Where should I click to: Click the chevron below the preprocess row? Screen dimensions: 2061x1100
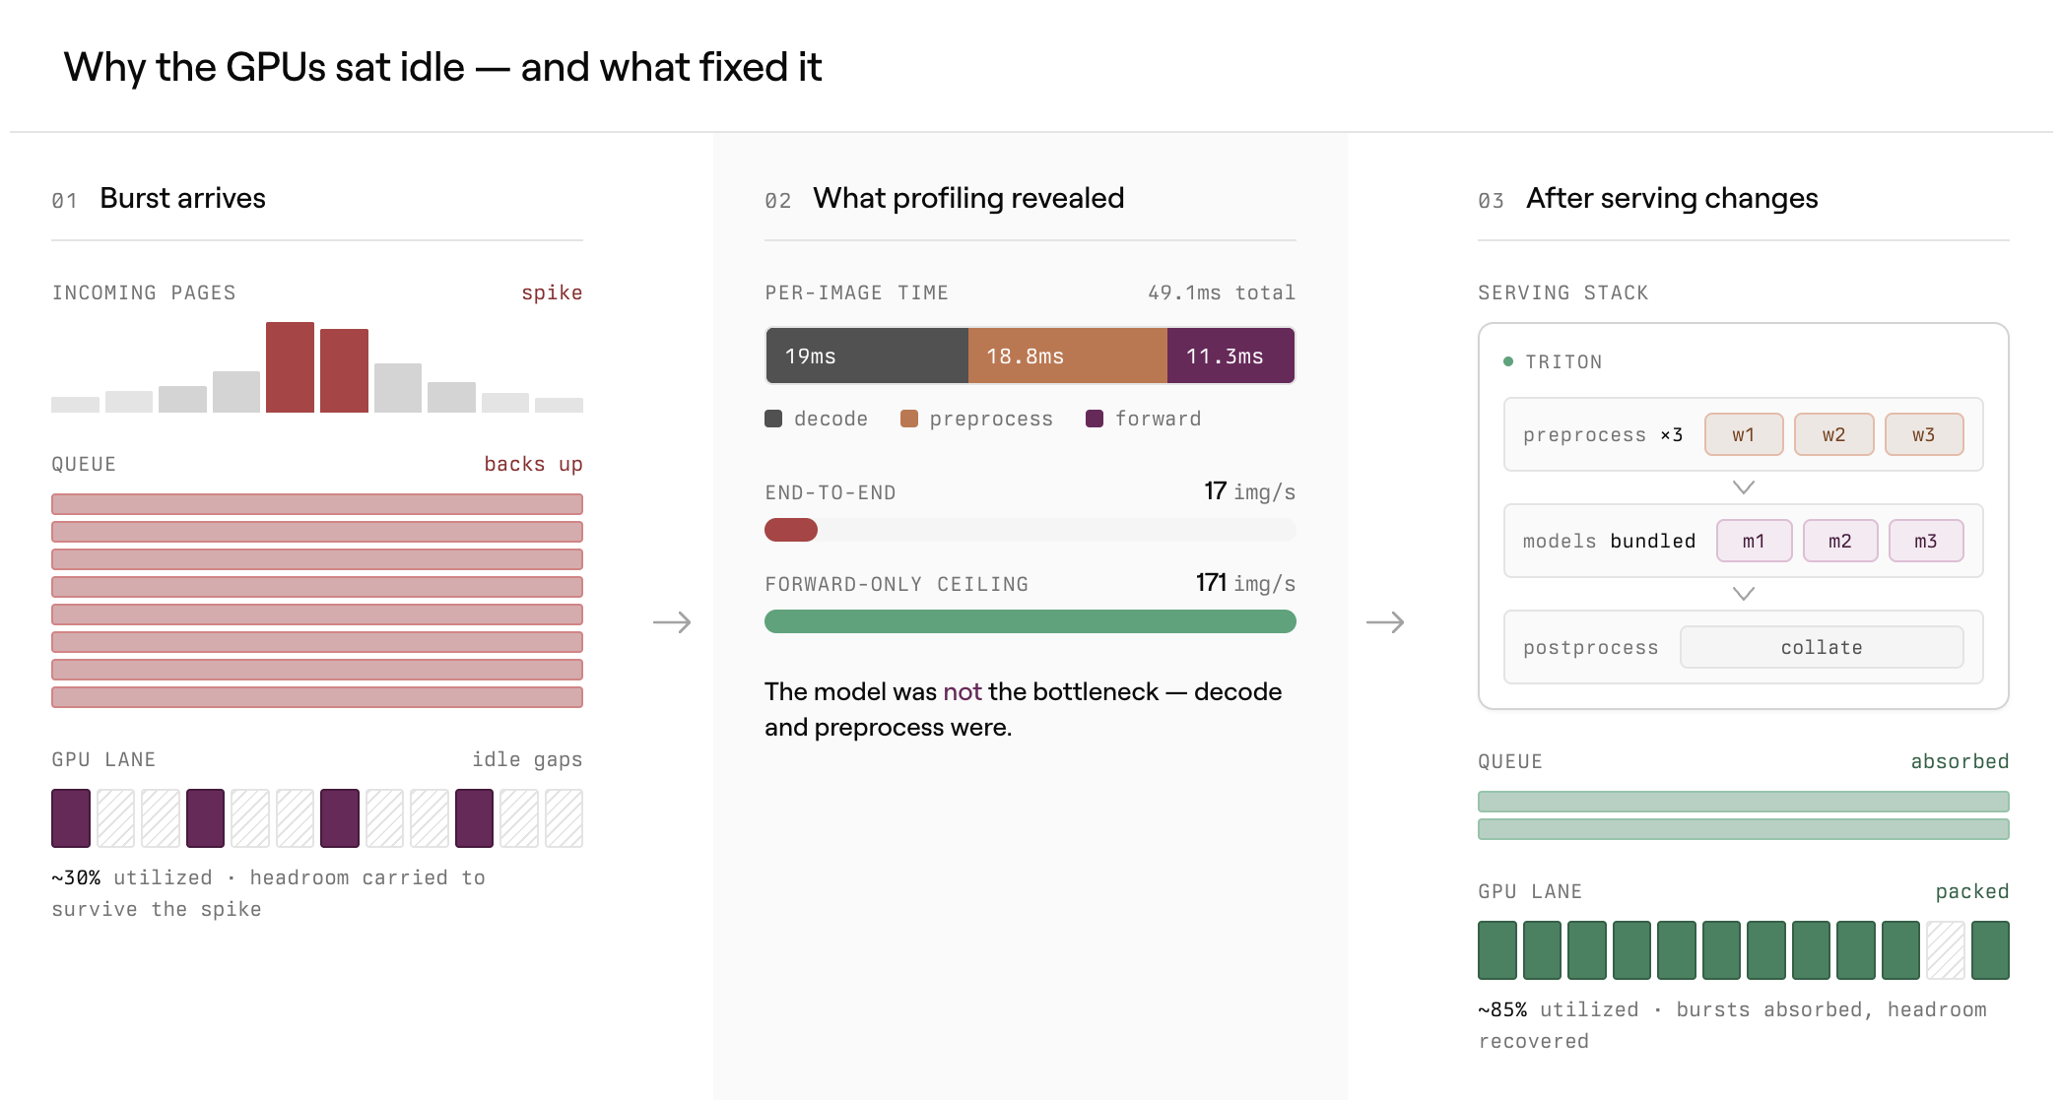[1744, 487]
